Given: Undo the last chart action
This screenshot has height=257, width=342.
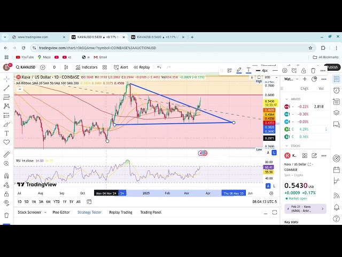Looking at the screenshot, I should coord(159,67).
